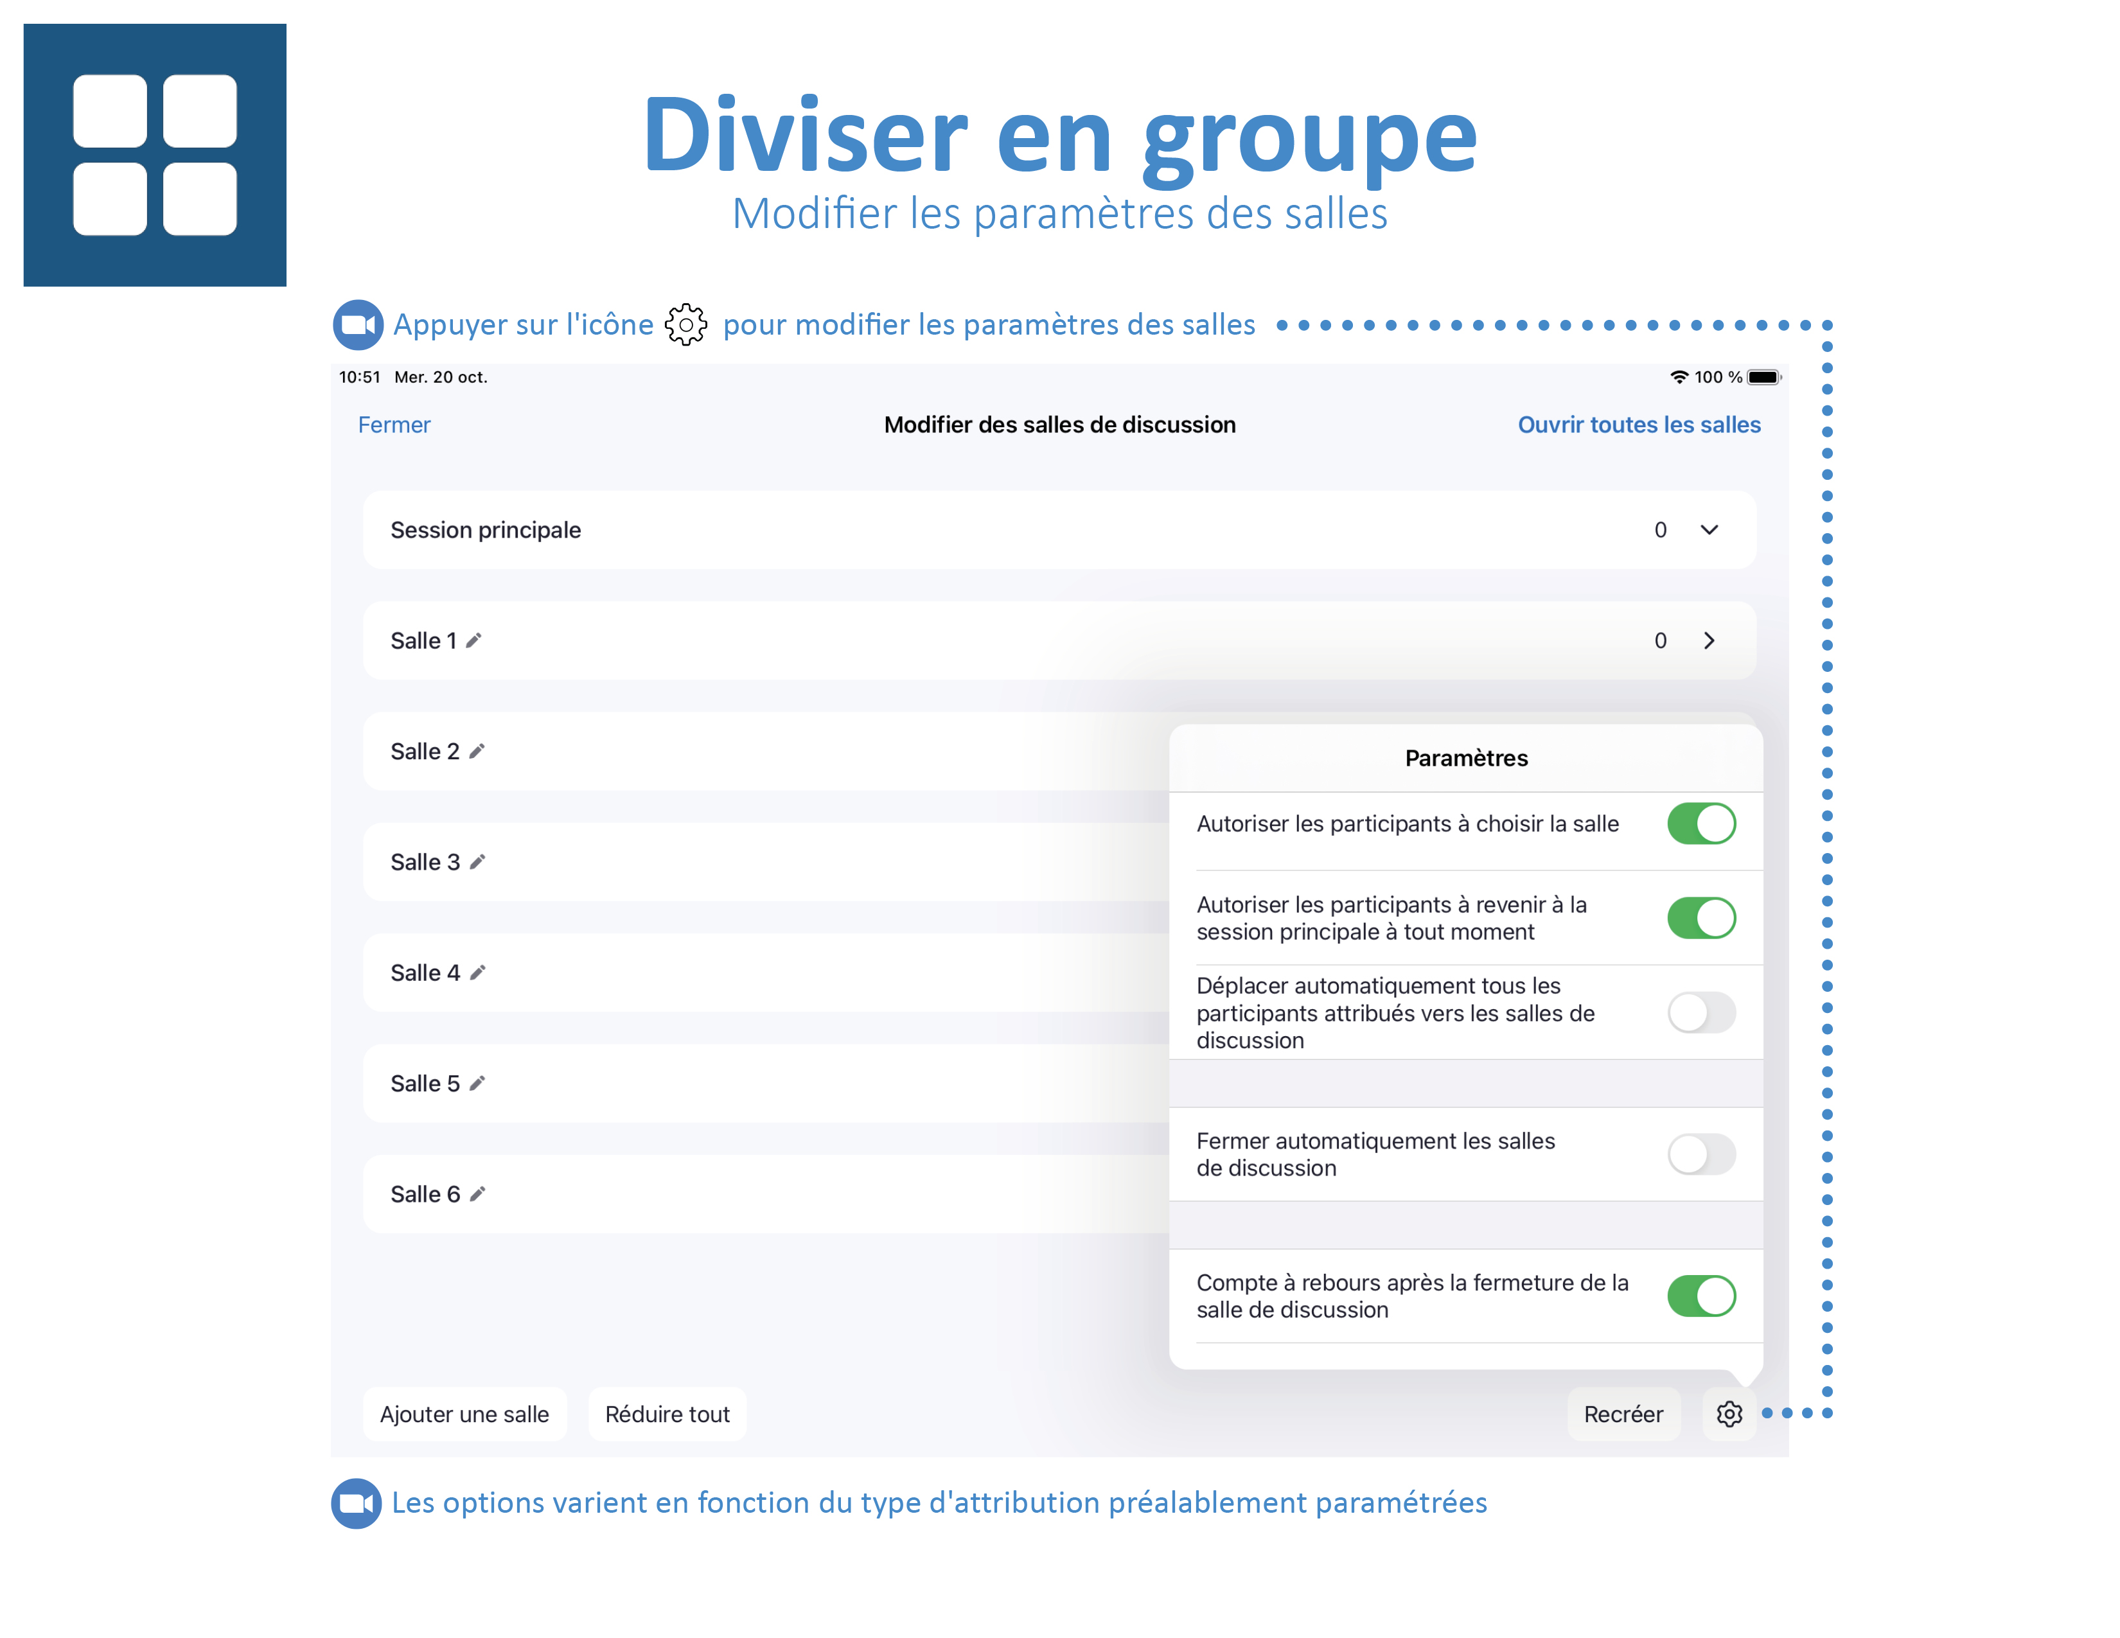Collapse the Session principale chevron
The height and width of the screenshot is (1638, 2120).
(x=1709, y=530)
